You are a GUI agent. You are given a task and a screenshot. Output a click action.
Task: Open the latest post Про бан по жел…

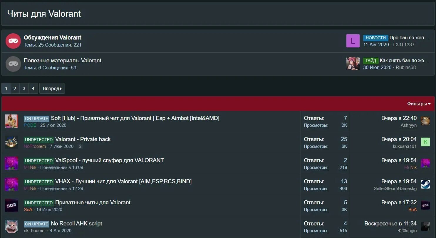pos(409,37)
